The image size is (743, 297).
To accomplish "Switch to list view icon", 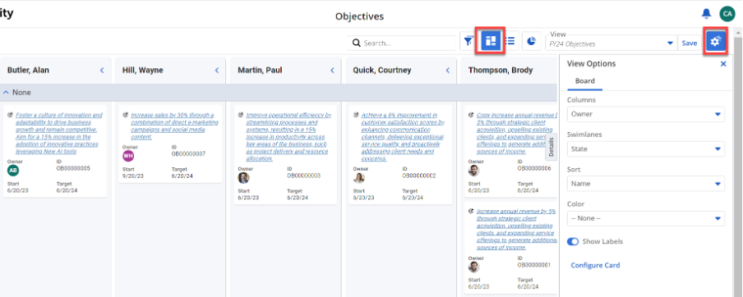I will (x=510, y=41).
